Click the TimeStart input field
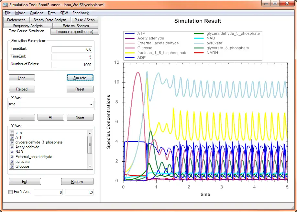This screenshot has width=297, height=212. click(72, 49)
